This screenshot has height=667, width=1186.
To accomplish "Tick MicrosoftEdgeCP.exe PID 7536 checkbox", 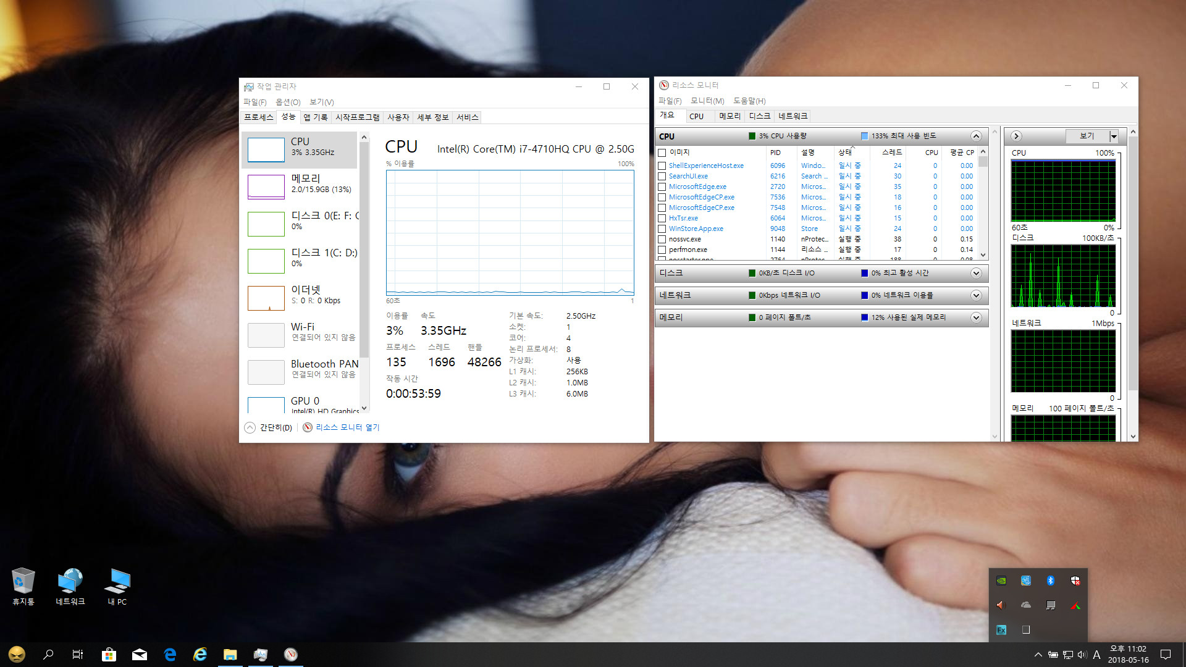I will [x=662, y=197].
